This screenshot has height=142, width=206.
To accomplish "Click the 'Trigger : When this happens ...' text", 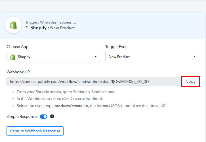I will click(x=51, y=22).
